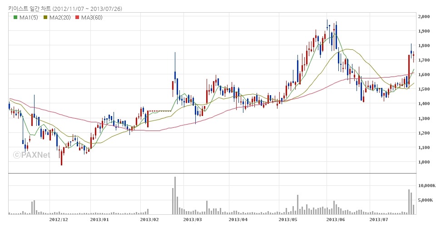Click the 1,700 price axis label
The width and height of the screenshot is (441, 227).
[x=424, y=60]
